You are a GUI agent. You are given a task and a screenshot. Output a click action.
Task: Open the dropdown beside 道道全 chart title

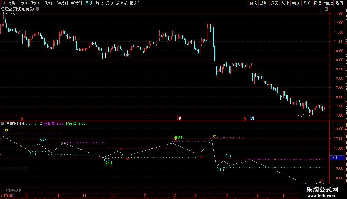[38, 9]
